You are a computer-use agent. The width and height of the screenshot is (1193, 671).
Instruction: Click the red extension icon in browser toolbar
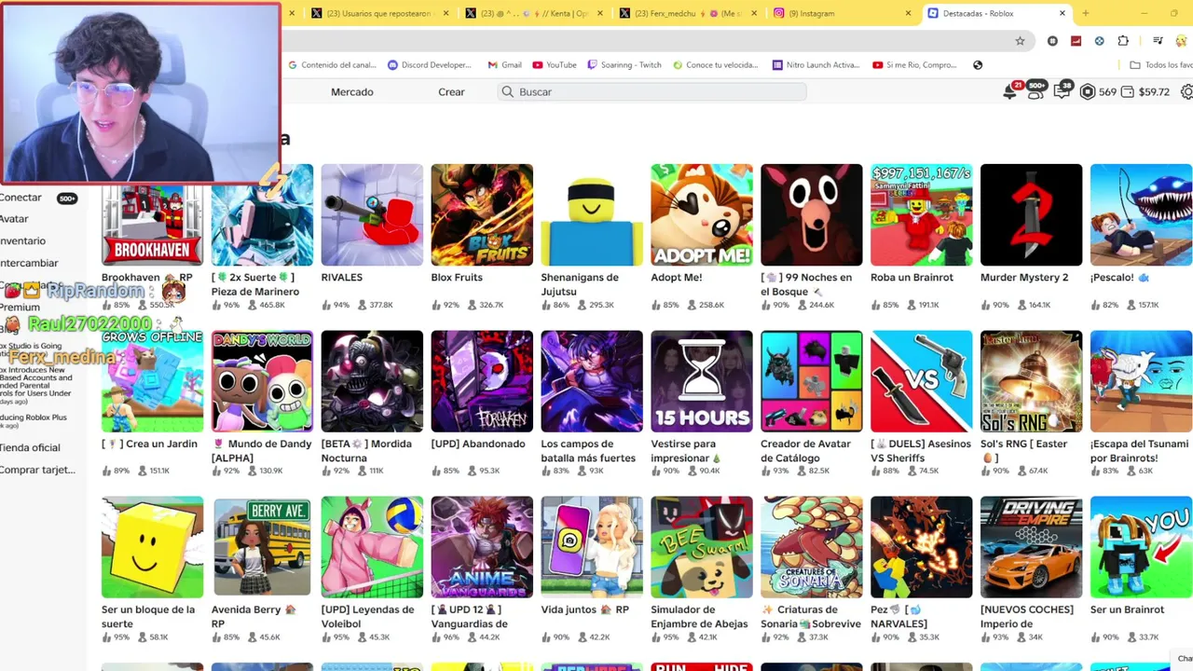(1076, 41)
